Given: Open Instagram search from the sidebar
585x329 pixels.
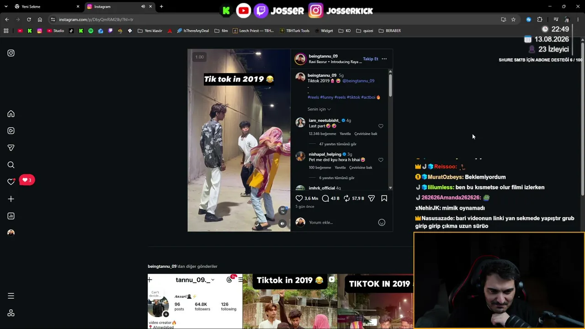Looking at the screenshot, I should 11,165.
